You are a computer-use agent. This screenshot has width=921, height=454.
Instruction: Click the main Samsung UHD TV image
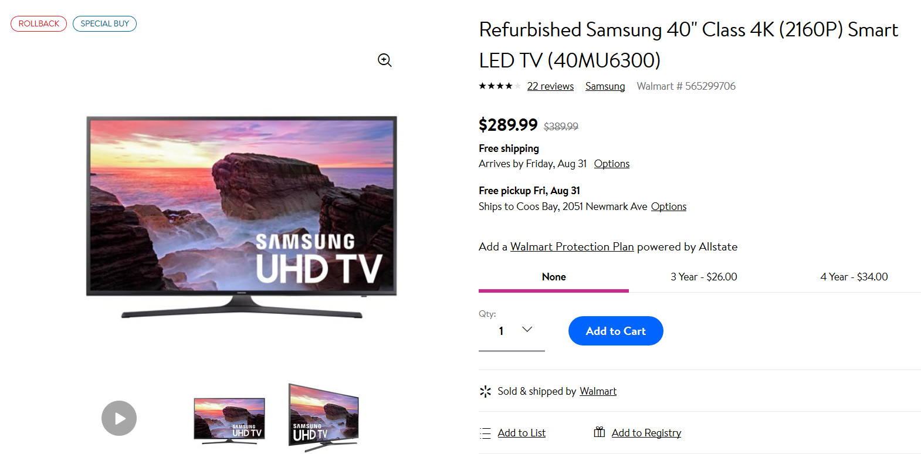point(242,217)
